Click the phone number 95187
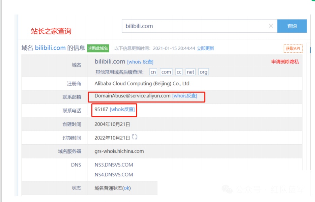315x202 pixels. point(101,110)
